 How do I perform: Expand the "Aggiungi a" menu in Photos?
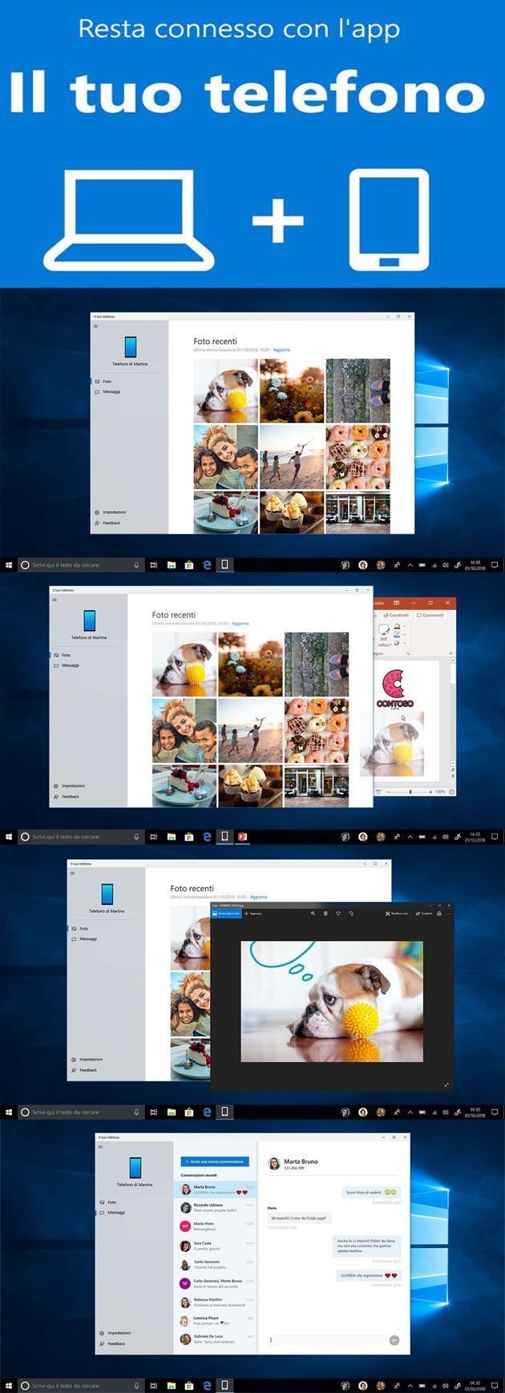pyautogui.click(x=254, y=914)
